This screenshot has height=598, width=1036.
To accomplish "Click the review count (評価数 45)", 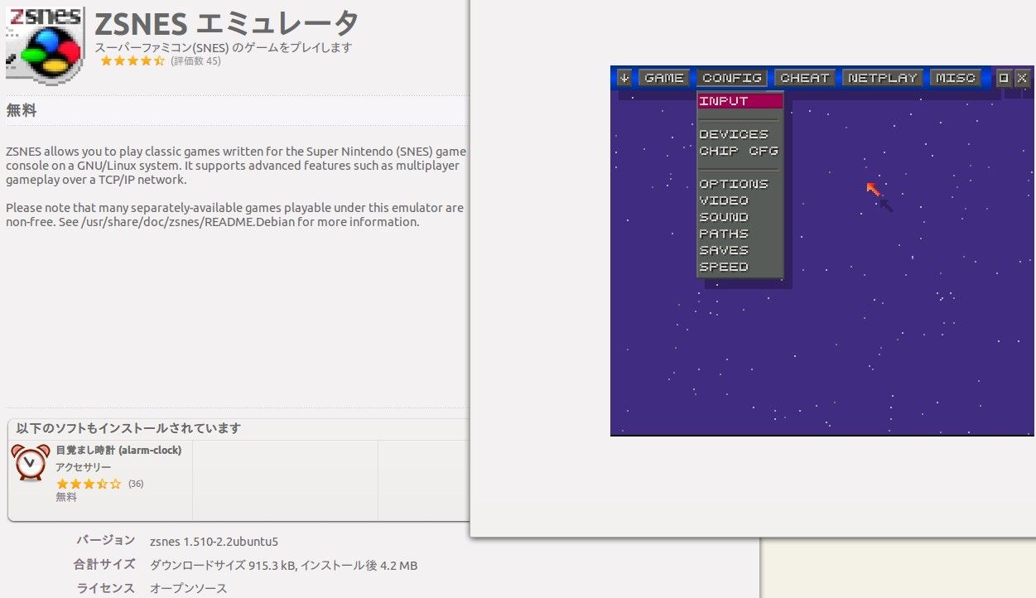I will pos(195,61).
